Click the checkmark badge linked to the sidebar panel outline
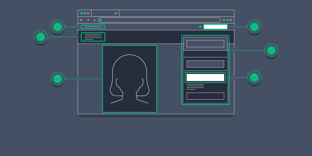 pos(271,50)
